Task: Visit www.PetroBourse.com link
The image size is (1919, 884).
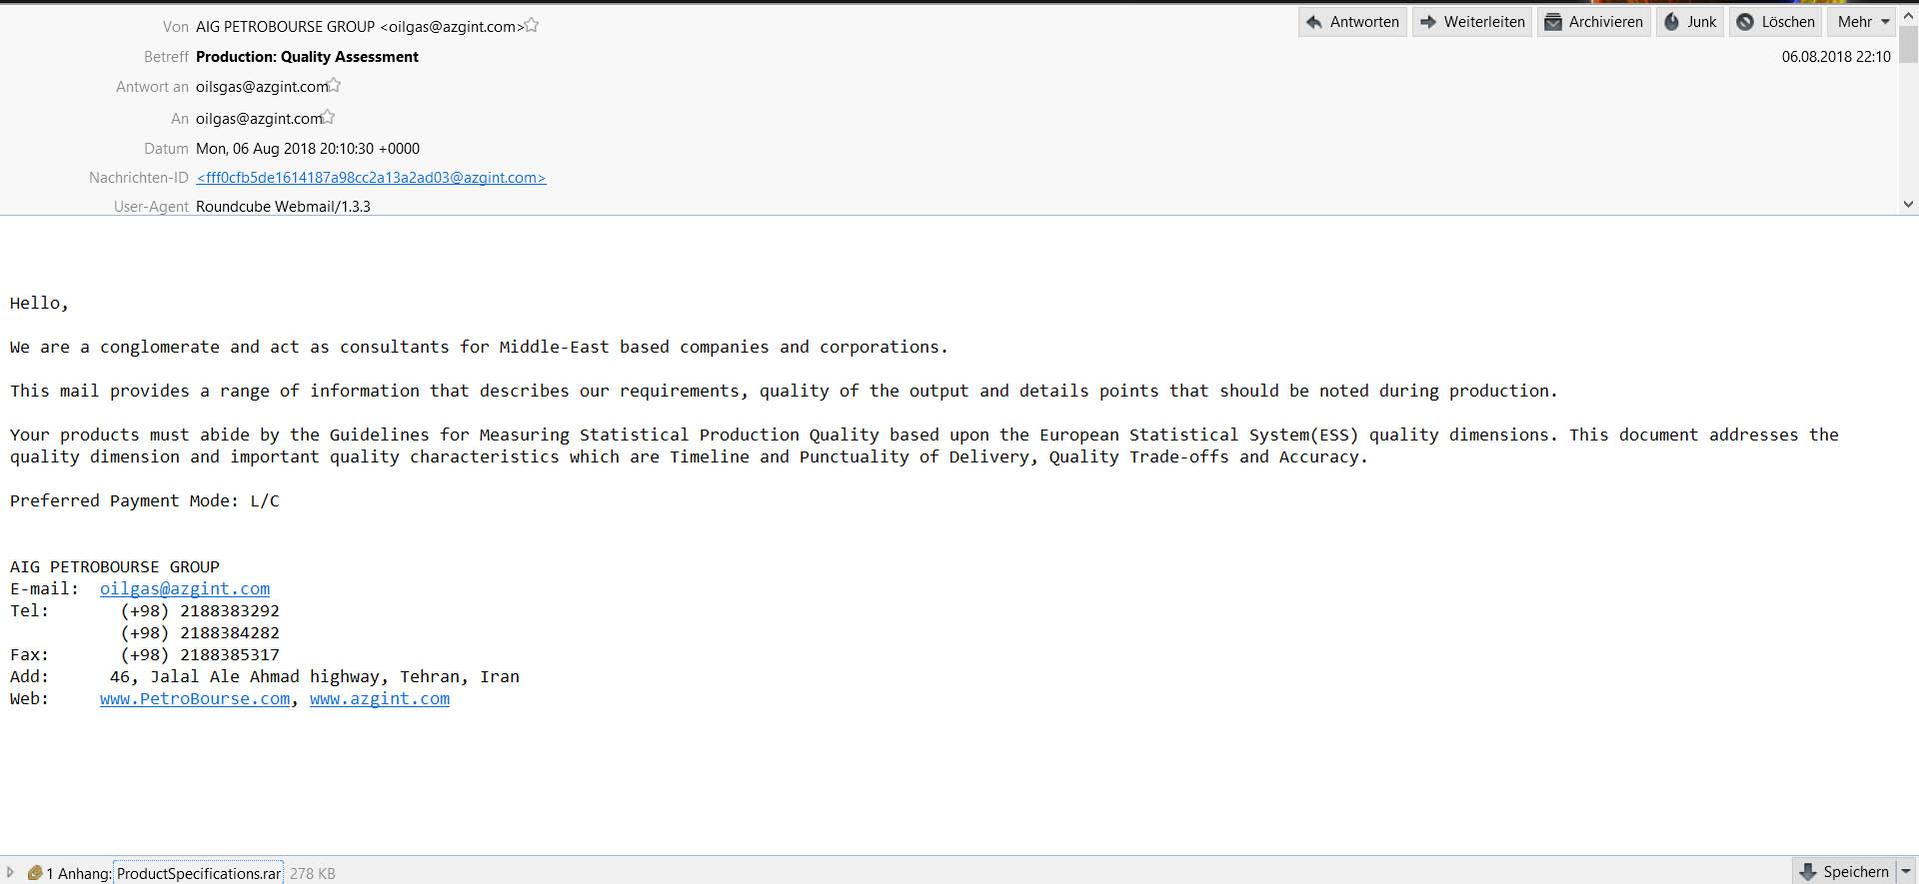Action: 195,699
